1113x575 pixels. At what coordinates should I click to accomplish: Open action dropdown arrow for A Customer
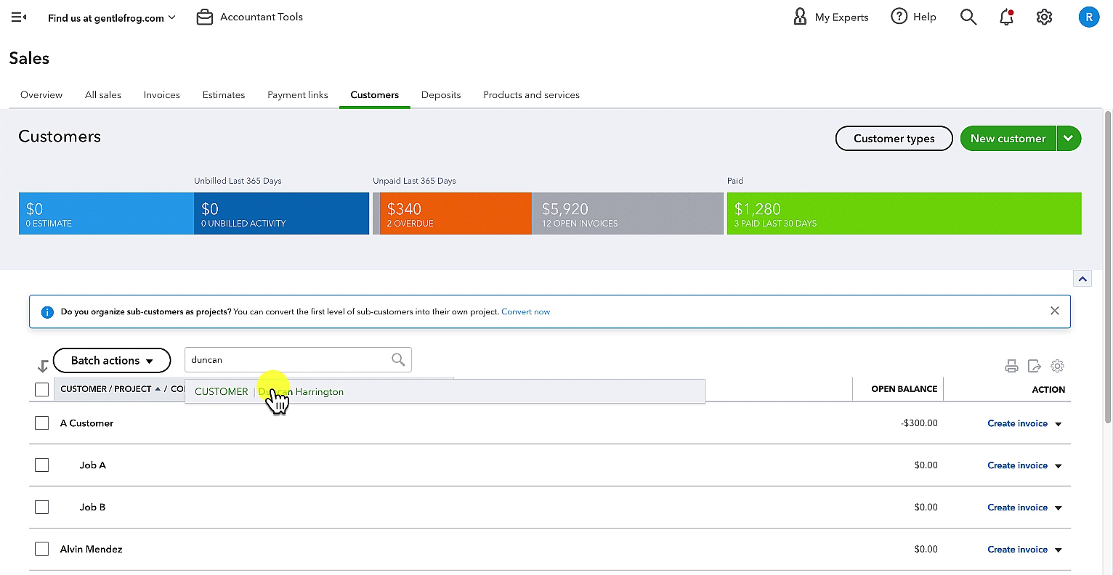1059,424
